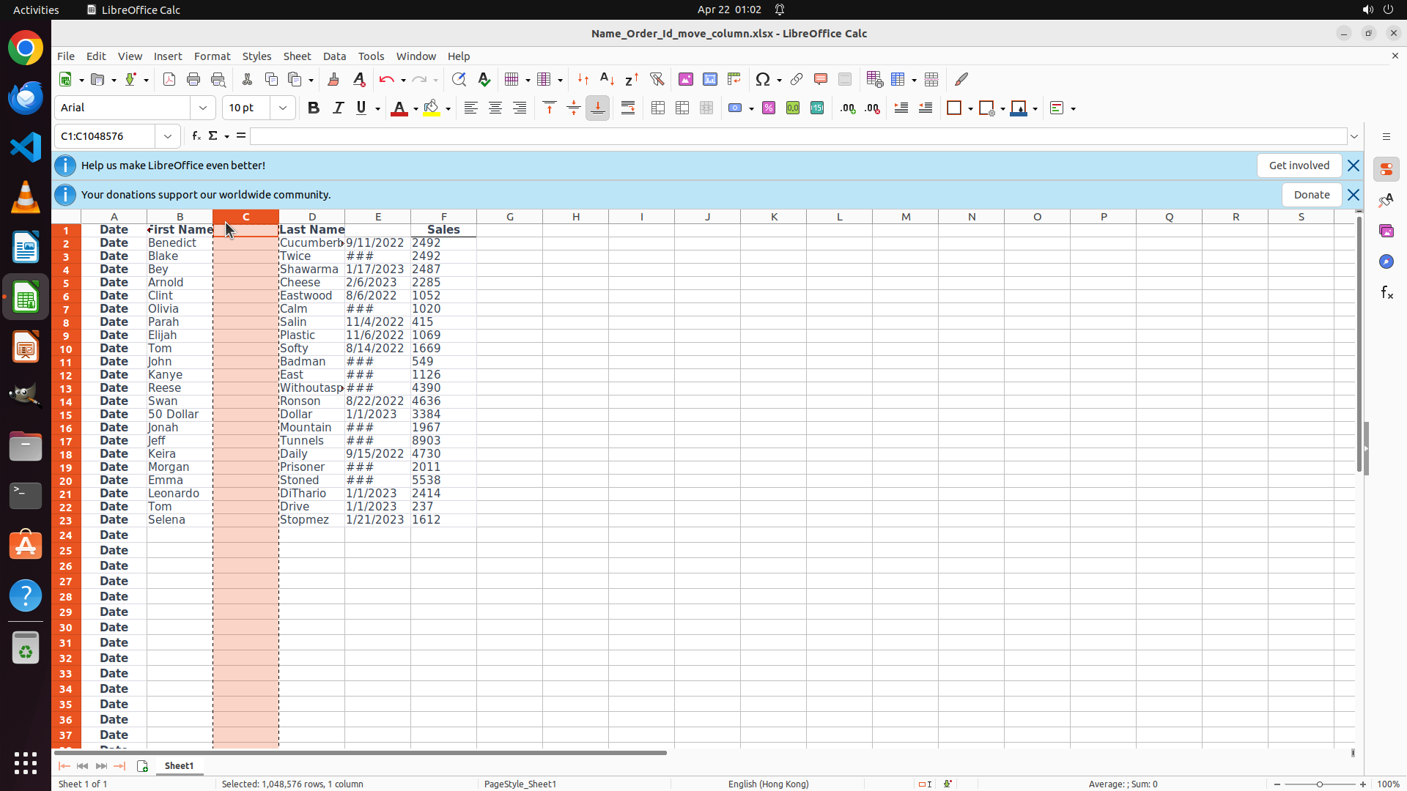Toggle Wrap Text option
The image size is (1407, 791).
(628, 108)
